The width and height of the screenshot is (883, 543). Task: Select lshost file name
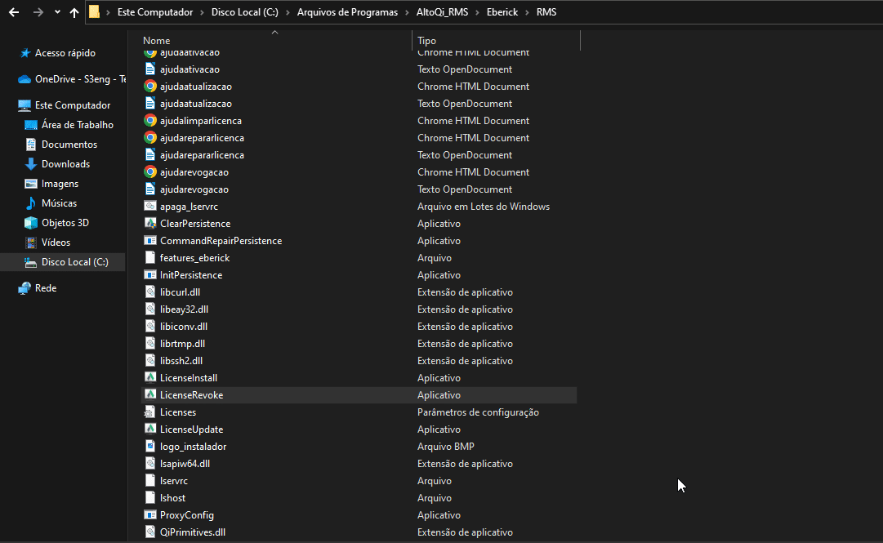click(x=172, y=498)
